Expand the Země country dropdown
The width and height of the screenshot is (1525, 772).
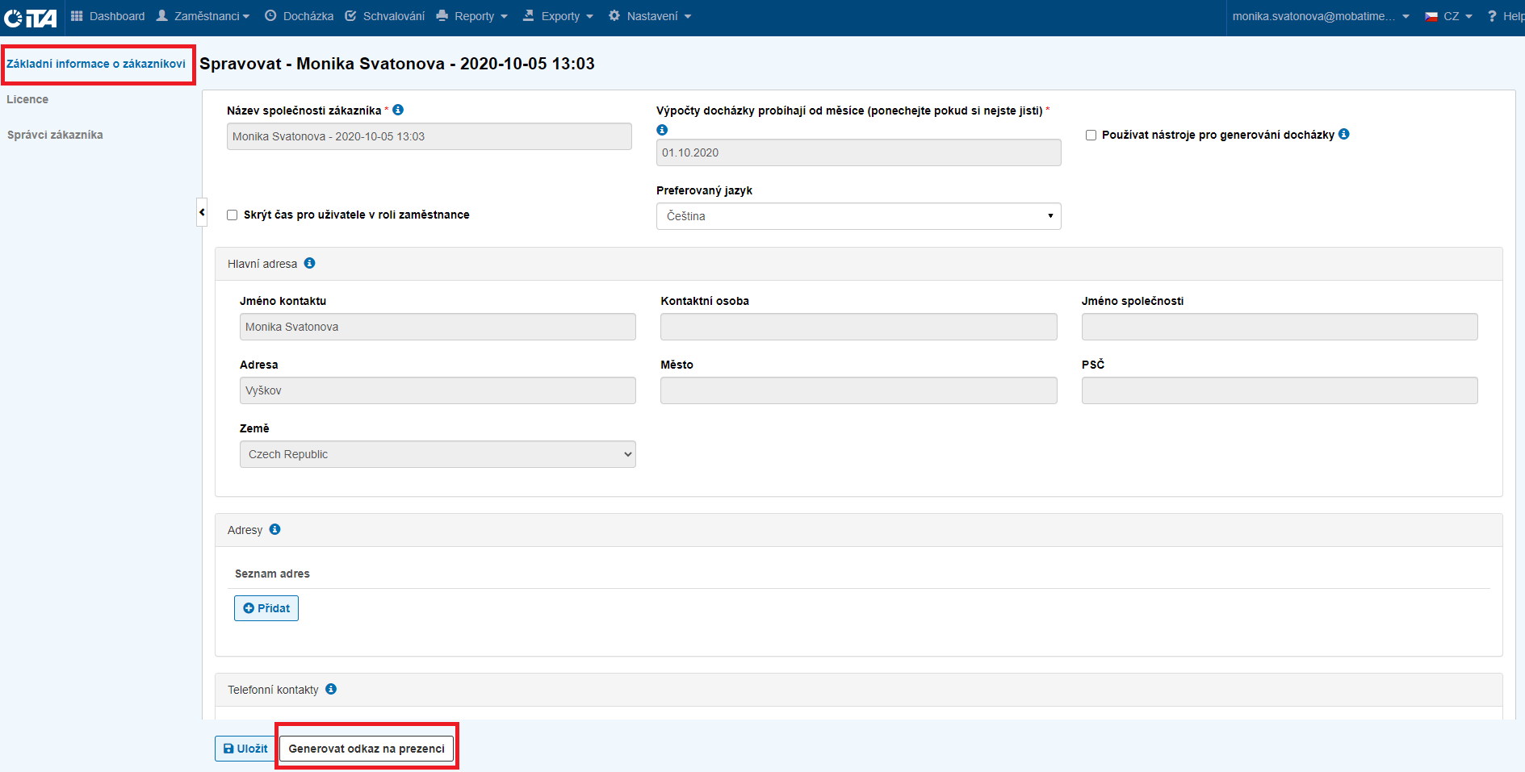point(438,454)
